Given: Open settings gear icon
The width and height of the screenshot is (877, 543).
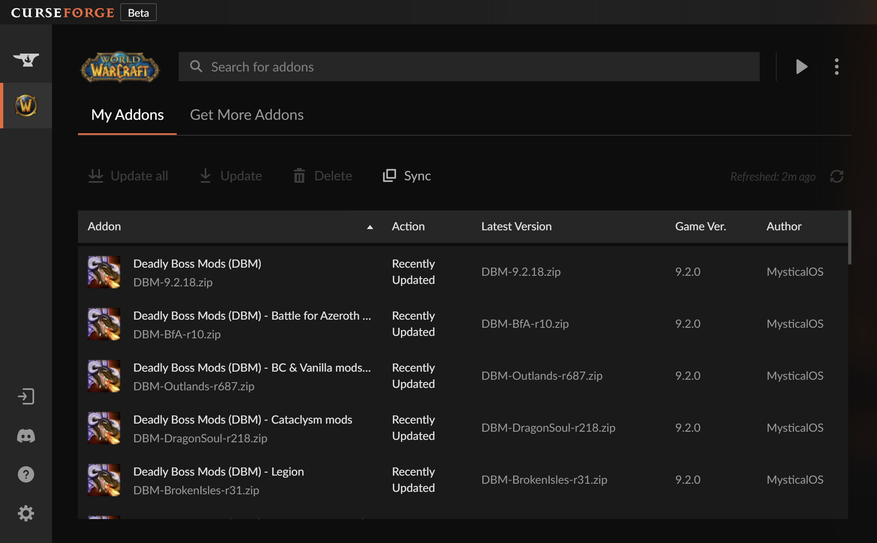Looking at the screenshot, I should pos(26,513).
